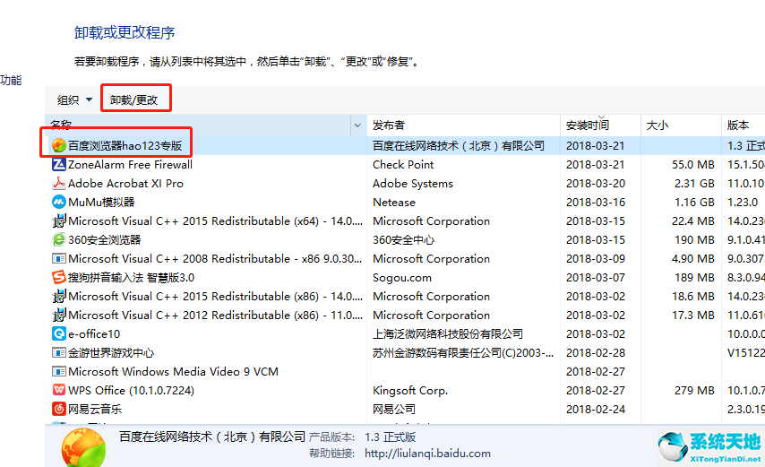The image size is (765, 467).
Task: Click size 279 MB cell
Action: click(694, 391)
